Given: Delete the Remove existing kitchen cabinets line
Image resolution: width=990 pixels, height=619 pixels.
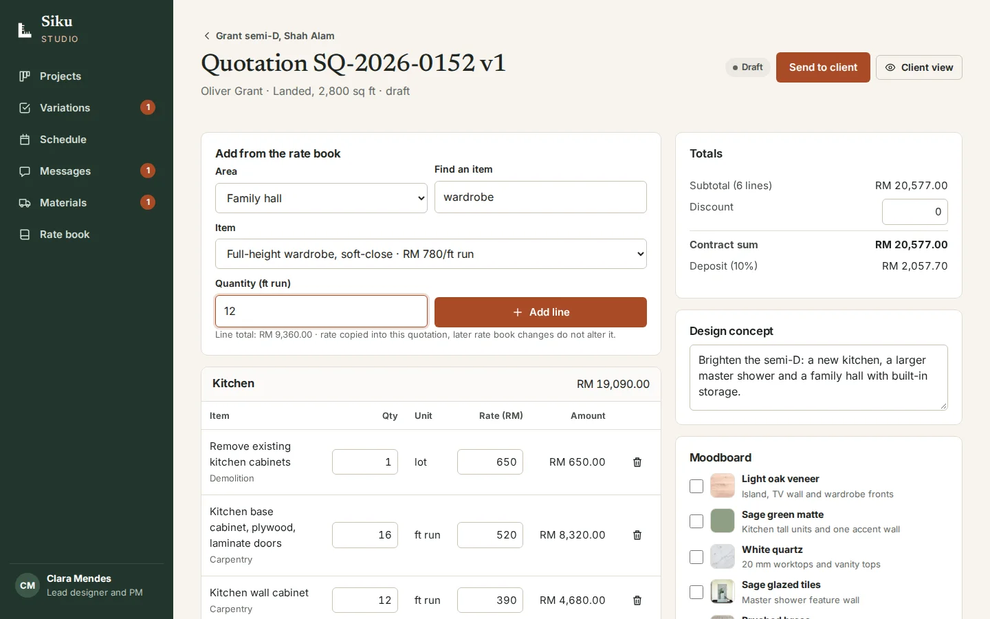Looking at the screenshot, I should (637, 462).
